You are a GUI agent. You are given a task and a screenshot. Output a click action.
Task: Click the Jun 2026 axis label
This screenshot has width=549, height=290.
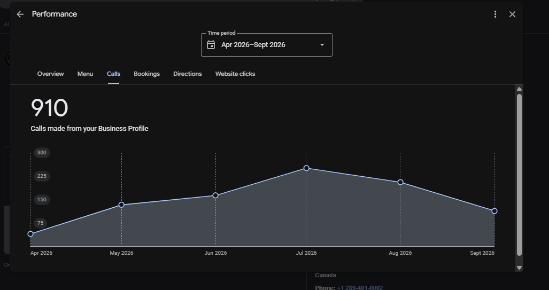[x=215, y=253]
